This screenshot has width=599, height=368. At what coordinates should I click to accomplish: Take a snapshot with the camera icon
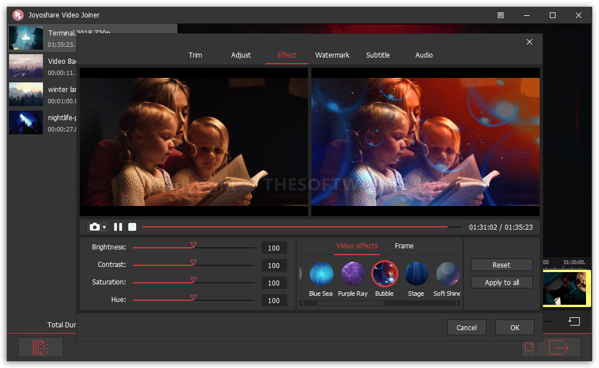point(93,226)
